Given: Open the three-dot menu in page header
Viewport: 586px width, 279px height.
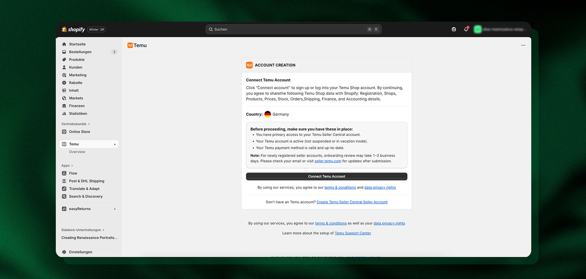Looking at the screenshot, I should coord(523,45).
